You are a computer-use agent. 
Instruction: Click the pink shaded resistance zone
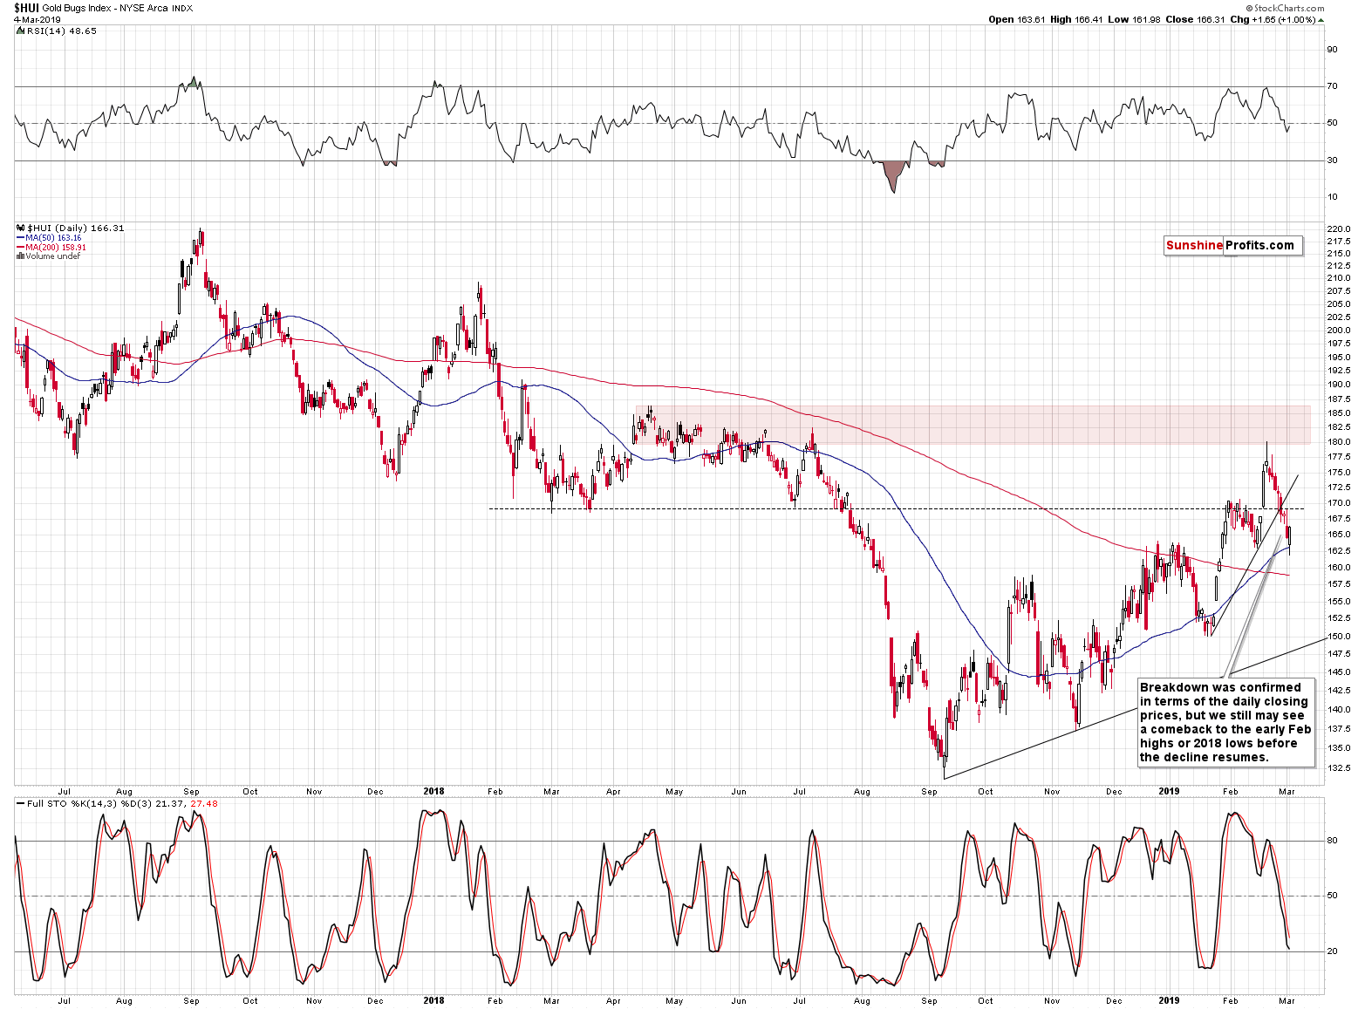973,425
